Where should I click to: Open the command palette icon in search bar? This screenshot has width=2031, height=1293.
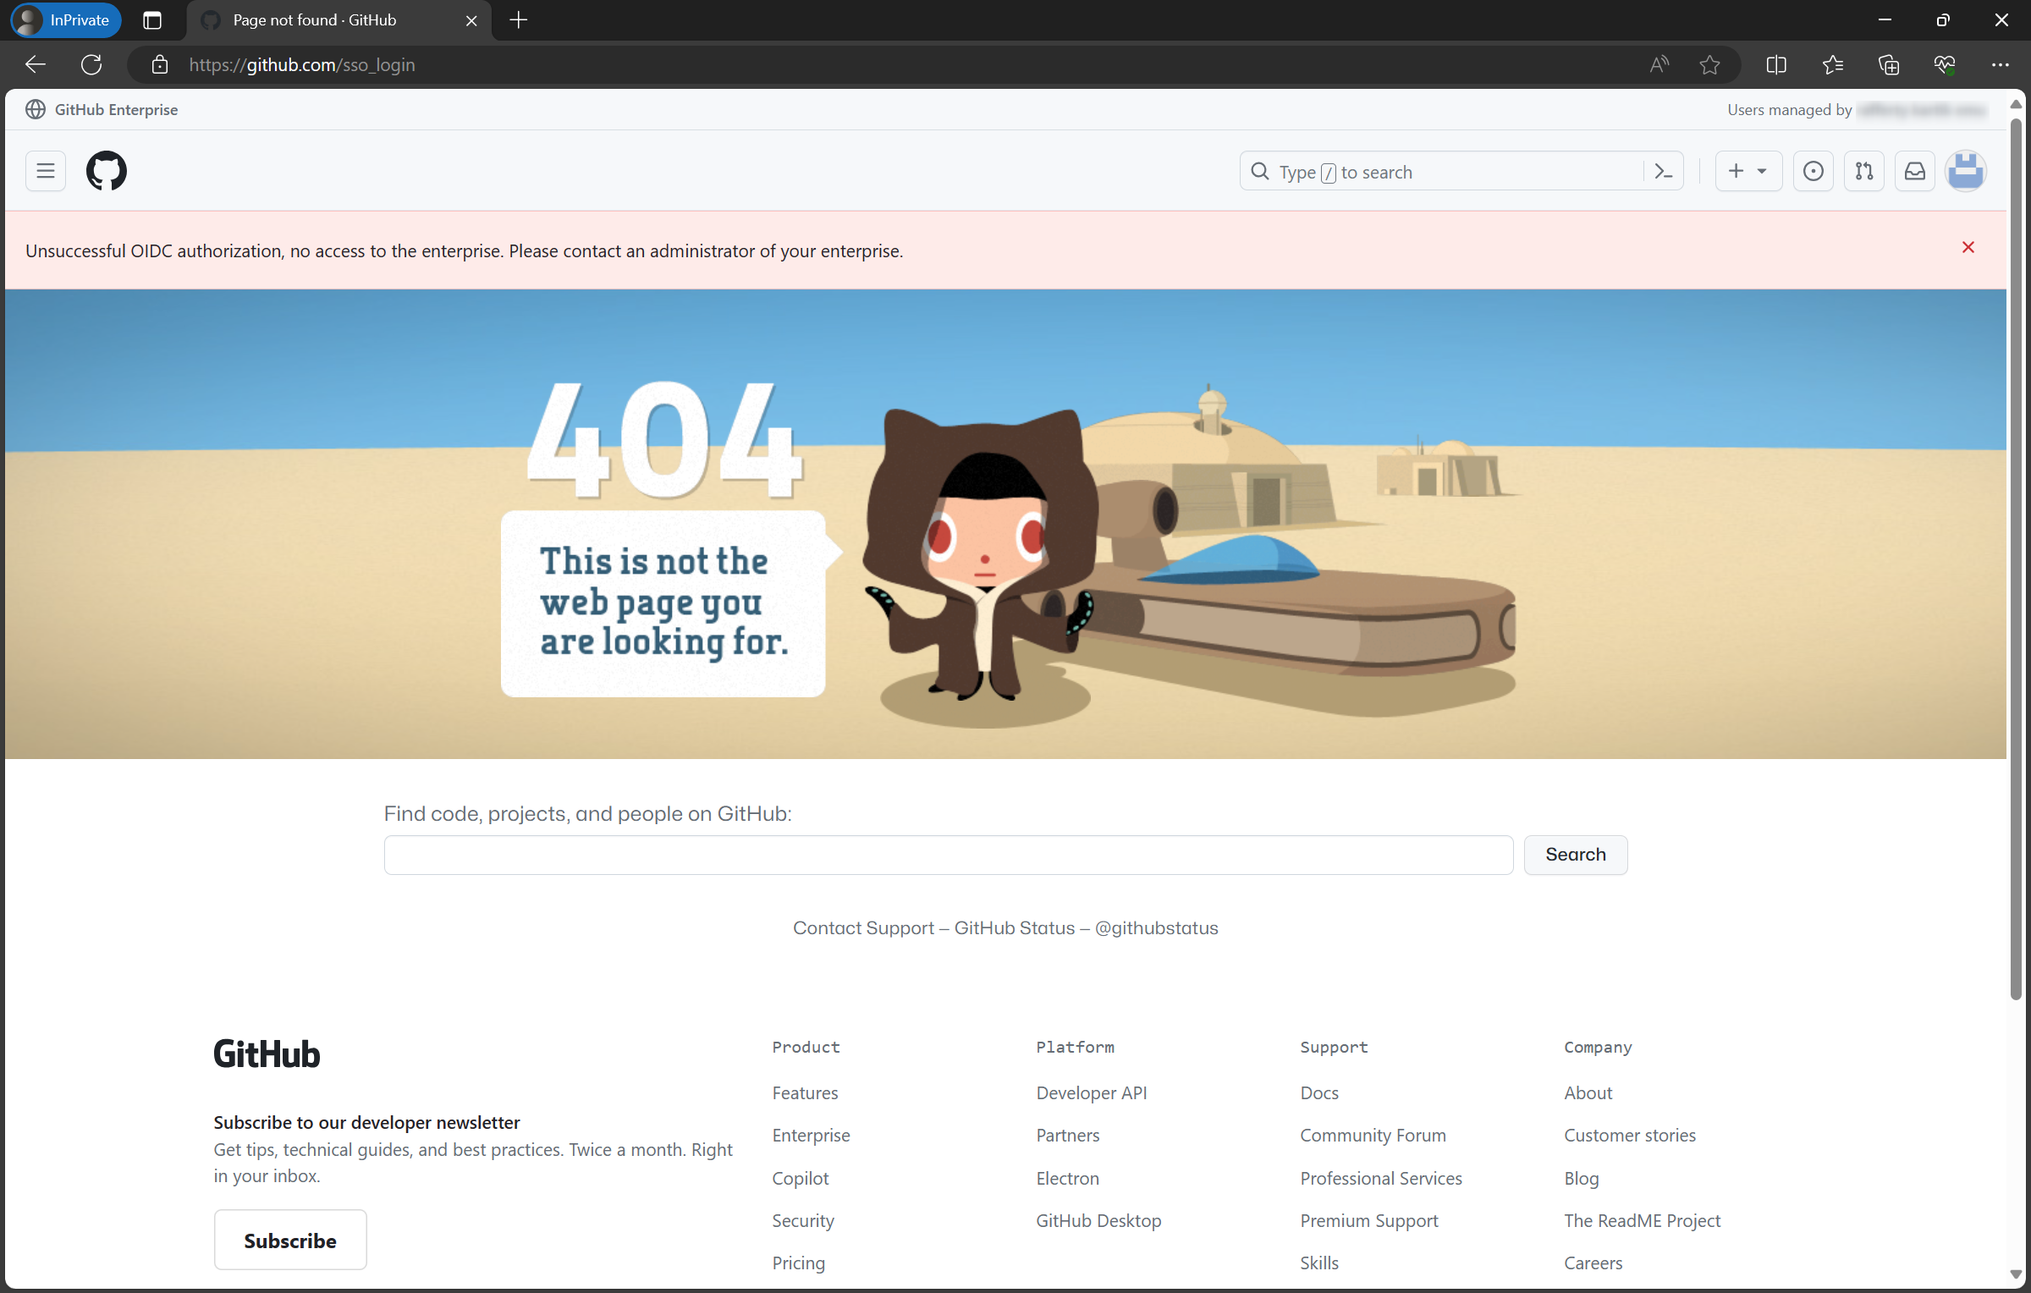(x=1662, y=171)
